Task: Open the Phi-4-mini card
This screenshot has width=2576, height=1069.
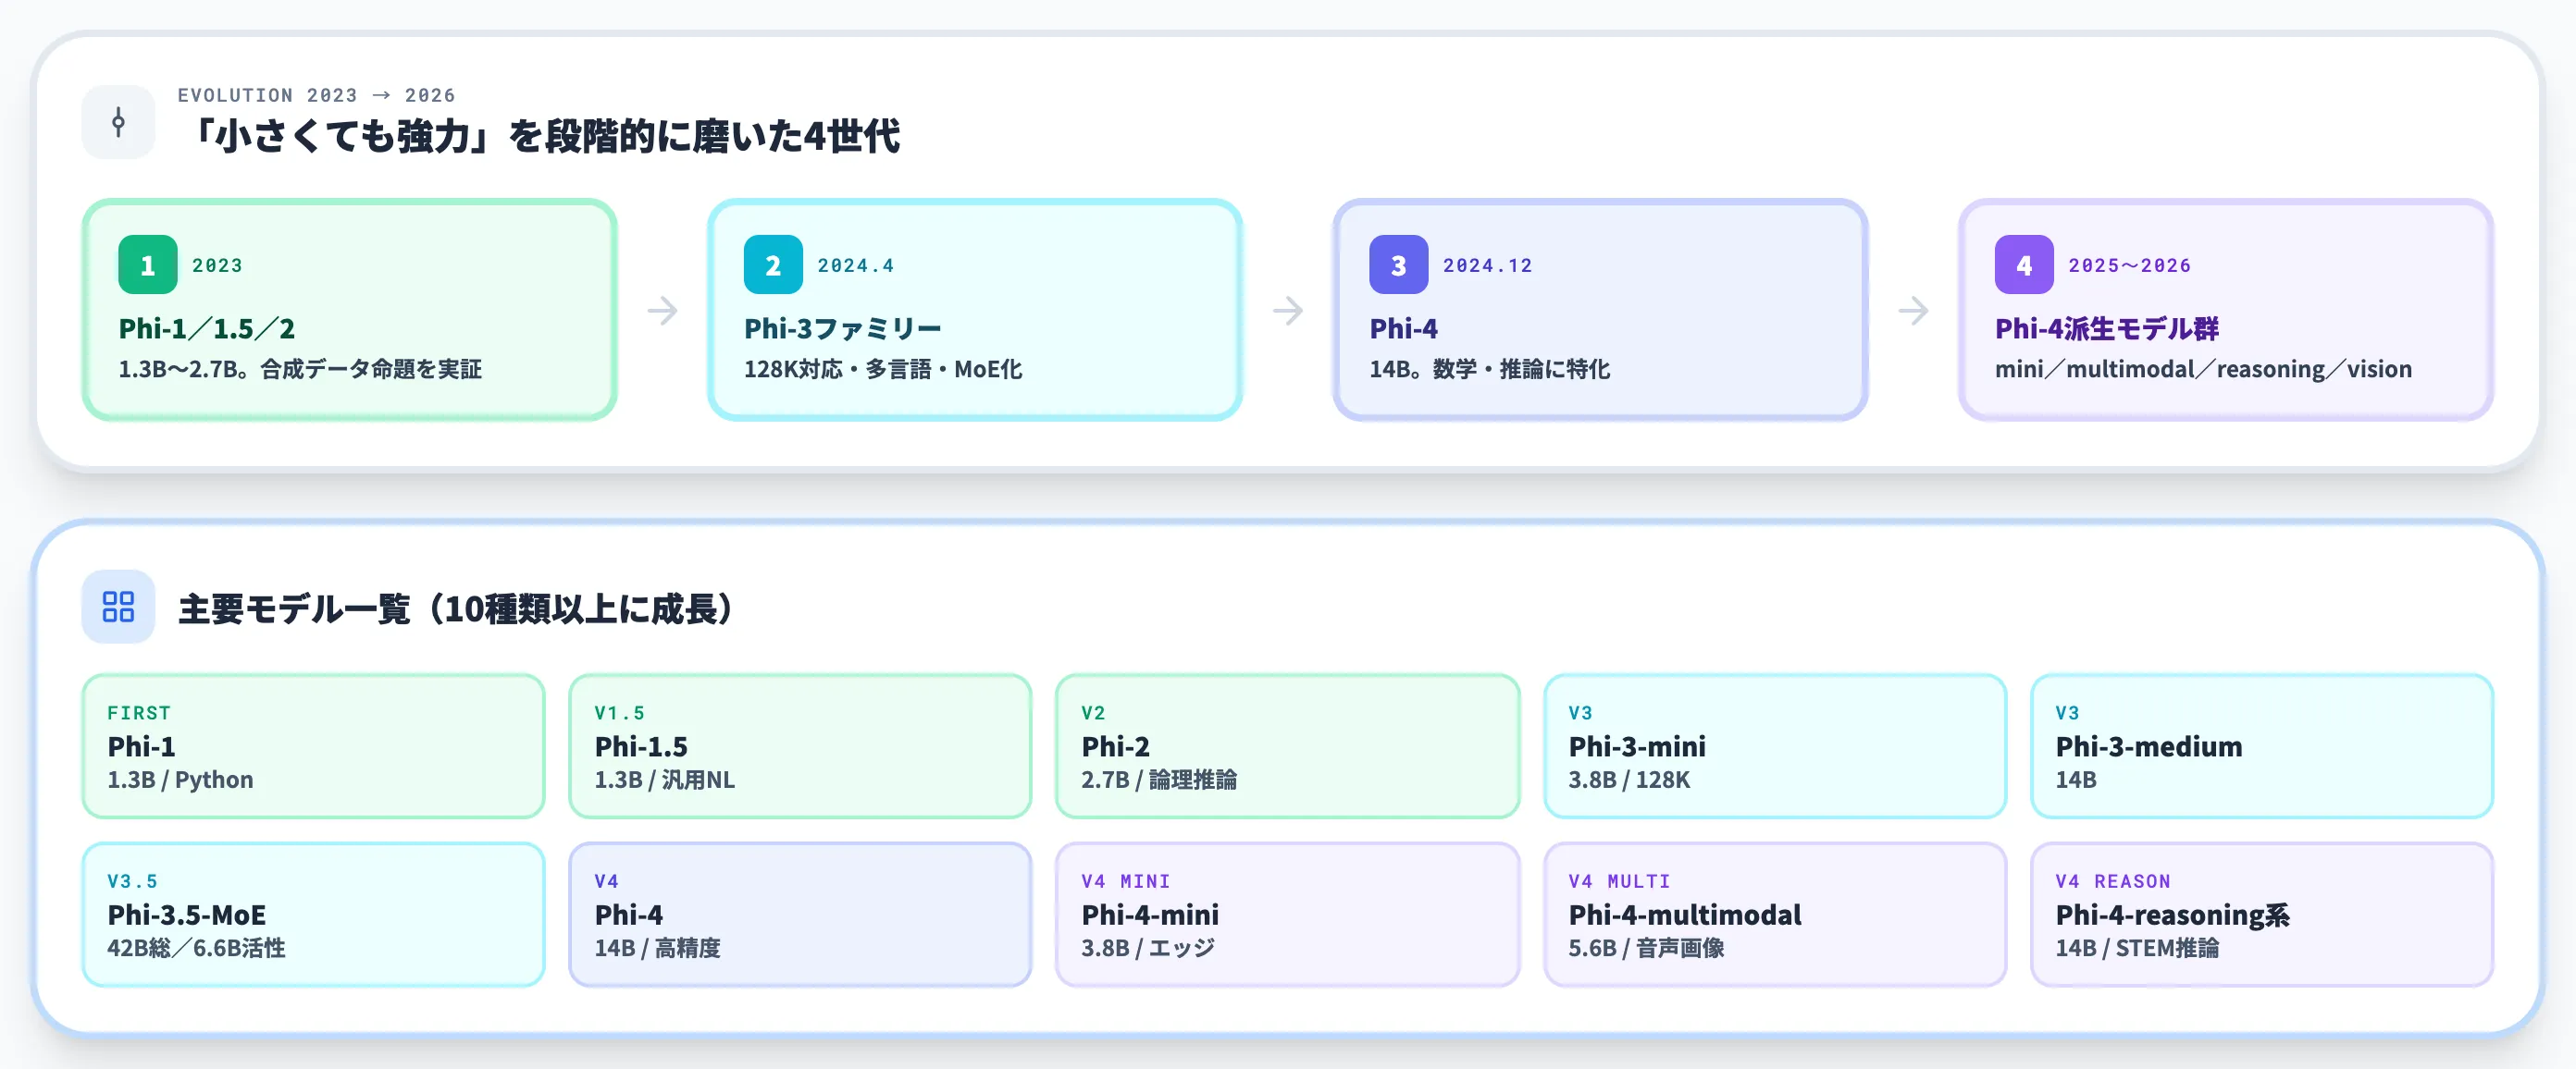Action: coord(1287,915)
